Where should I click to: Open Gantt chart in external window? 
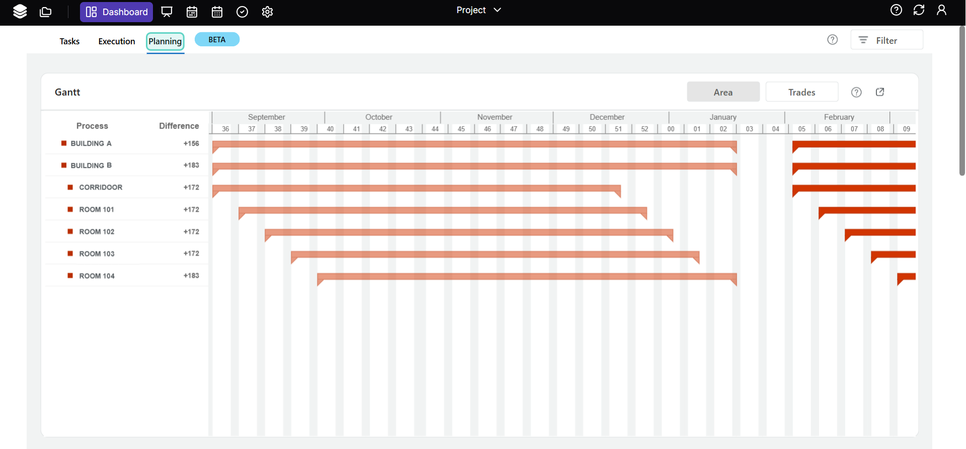[x=880, y=92]
